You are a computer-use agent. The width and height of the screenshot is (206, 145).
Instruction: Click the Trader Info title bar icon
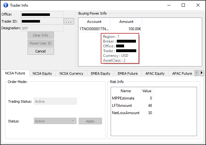5,5
